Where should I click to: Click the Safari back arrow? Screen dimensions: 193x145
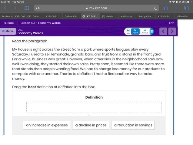(5, 8)
